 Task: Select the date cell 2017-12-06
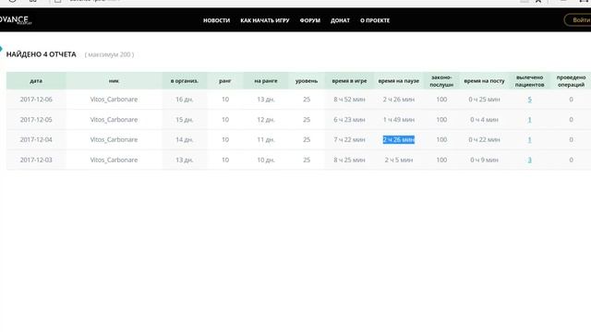click(x=36, y=100)
